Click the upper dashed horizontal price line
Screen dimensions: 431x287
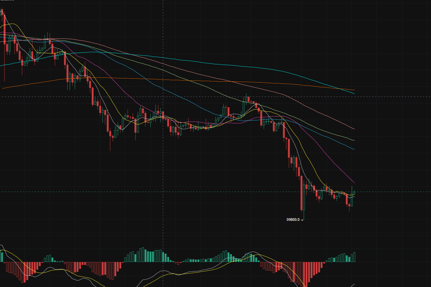(75, 96)
